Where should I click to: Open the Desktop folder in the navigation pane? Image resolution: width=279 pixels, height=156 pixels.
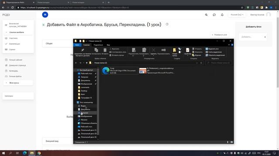84,91
